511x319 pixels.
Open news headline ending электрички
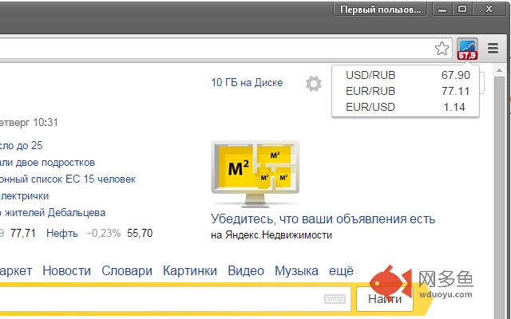tap(25, 196)
